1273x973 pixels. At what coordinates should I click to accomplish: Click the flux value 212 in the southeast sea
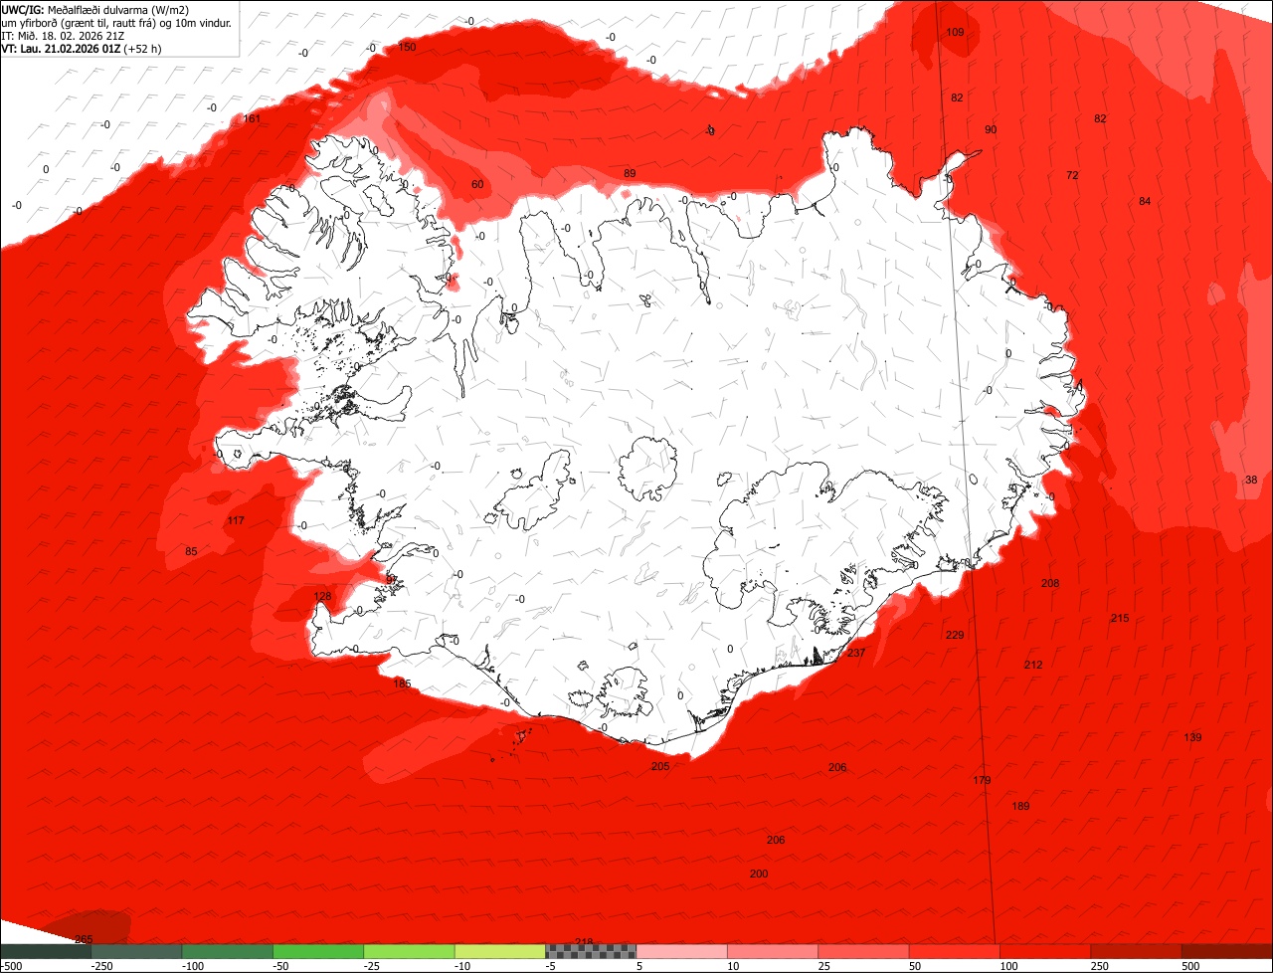[1033, 664]
